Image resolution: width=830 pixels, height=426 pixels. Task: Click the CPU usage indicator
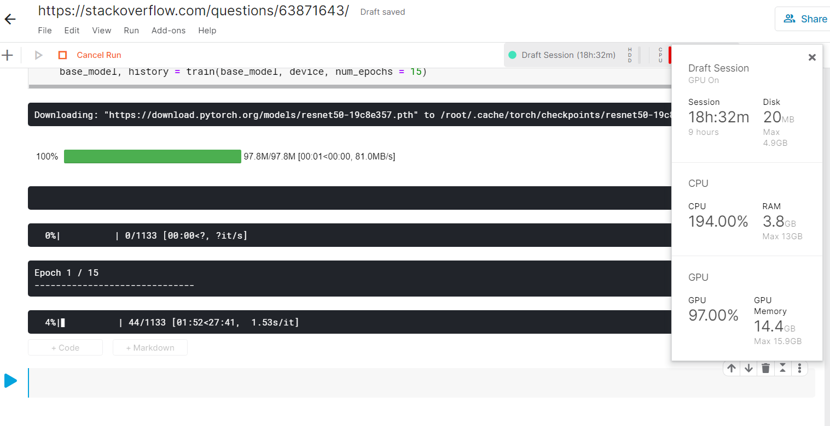[x=660, y=55]
